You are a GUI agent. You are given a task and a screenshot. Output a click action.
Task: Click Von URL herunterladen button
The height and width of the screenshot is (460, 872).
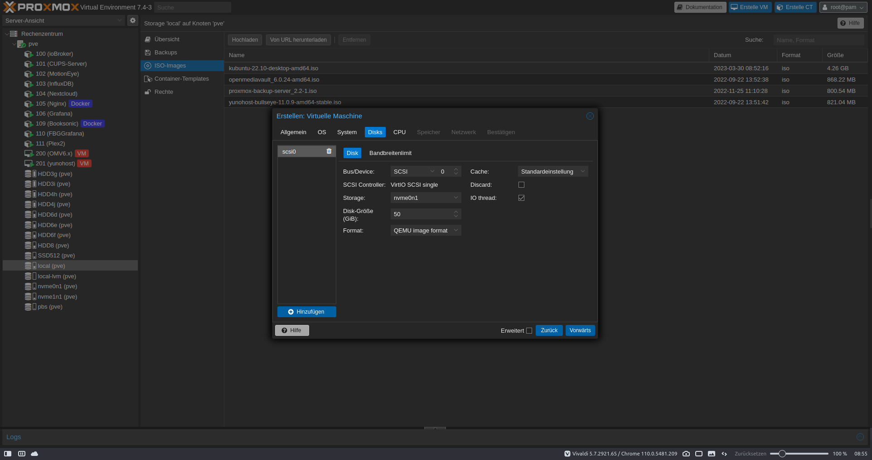click(298, 40)
